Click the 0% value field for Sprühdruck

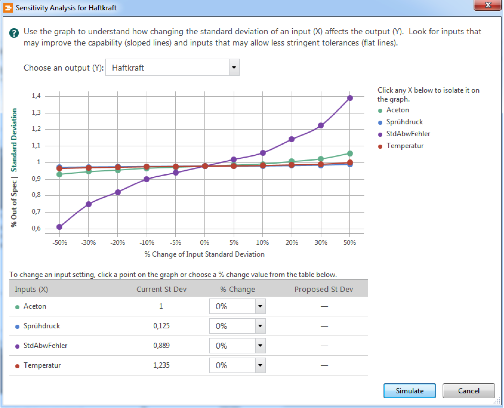point(232,326)
